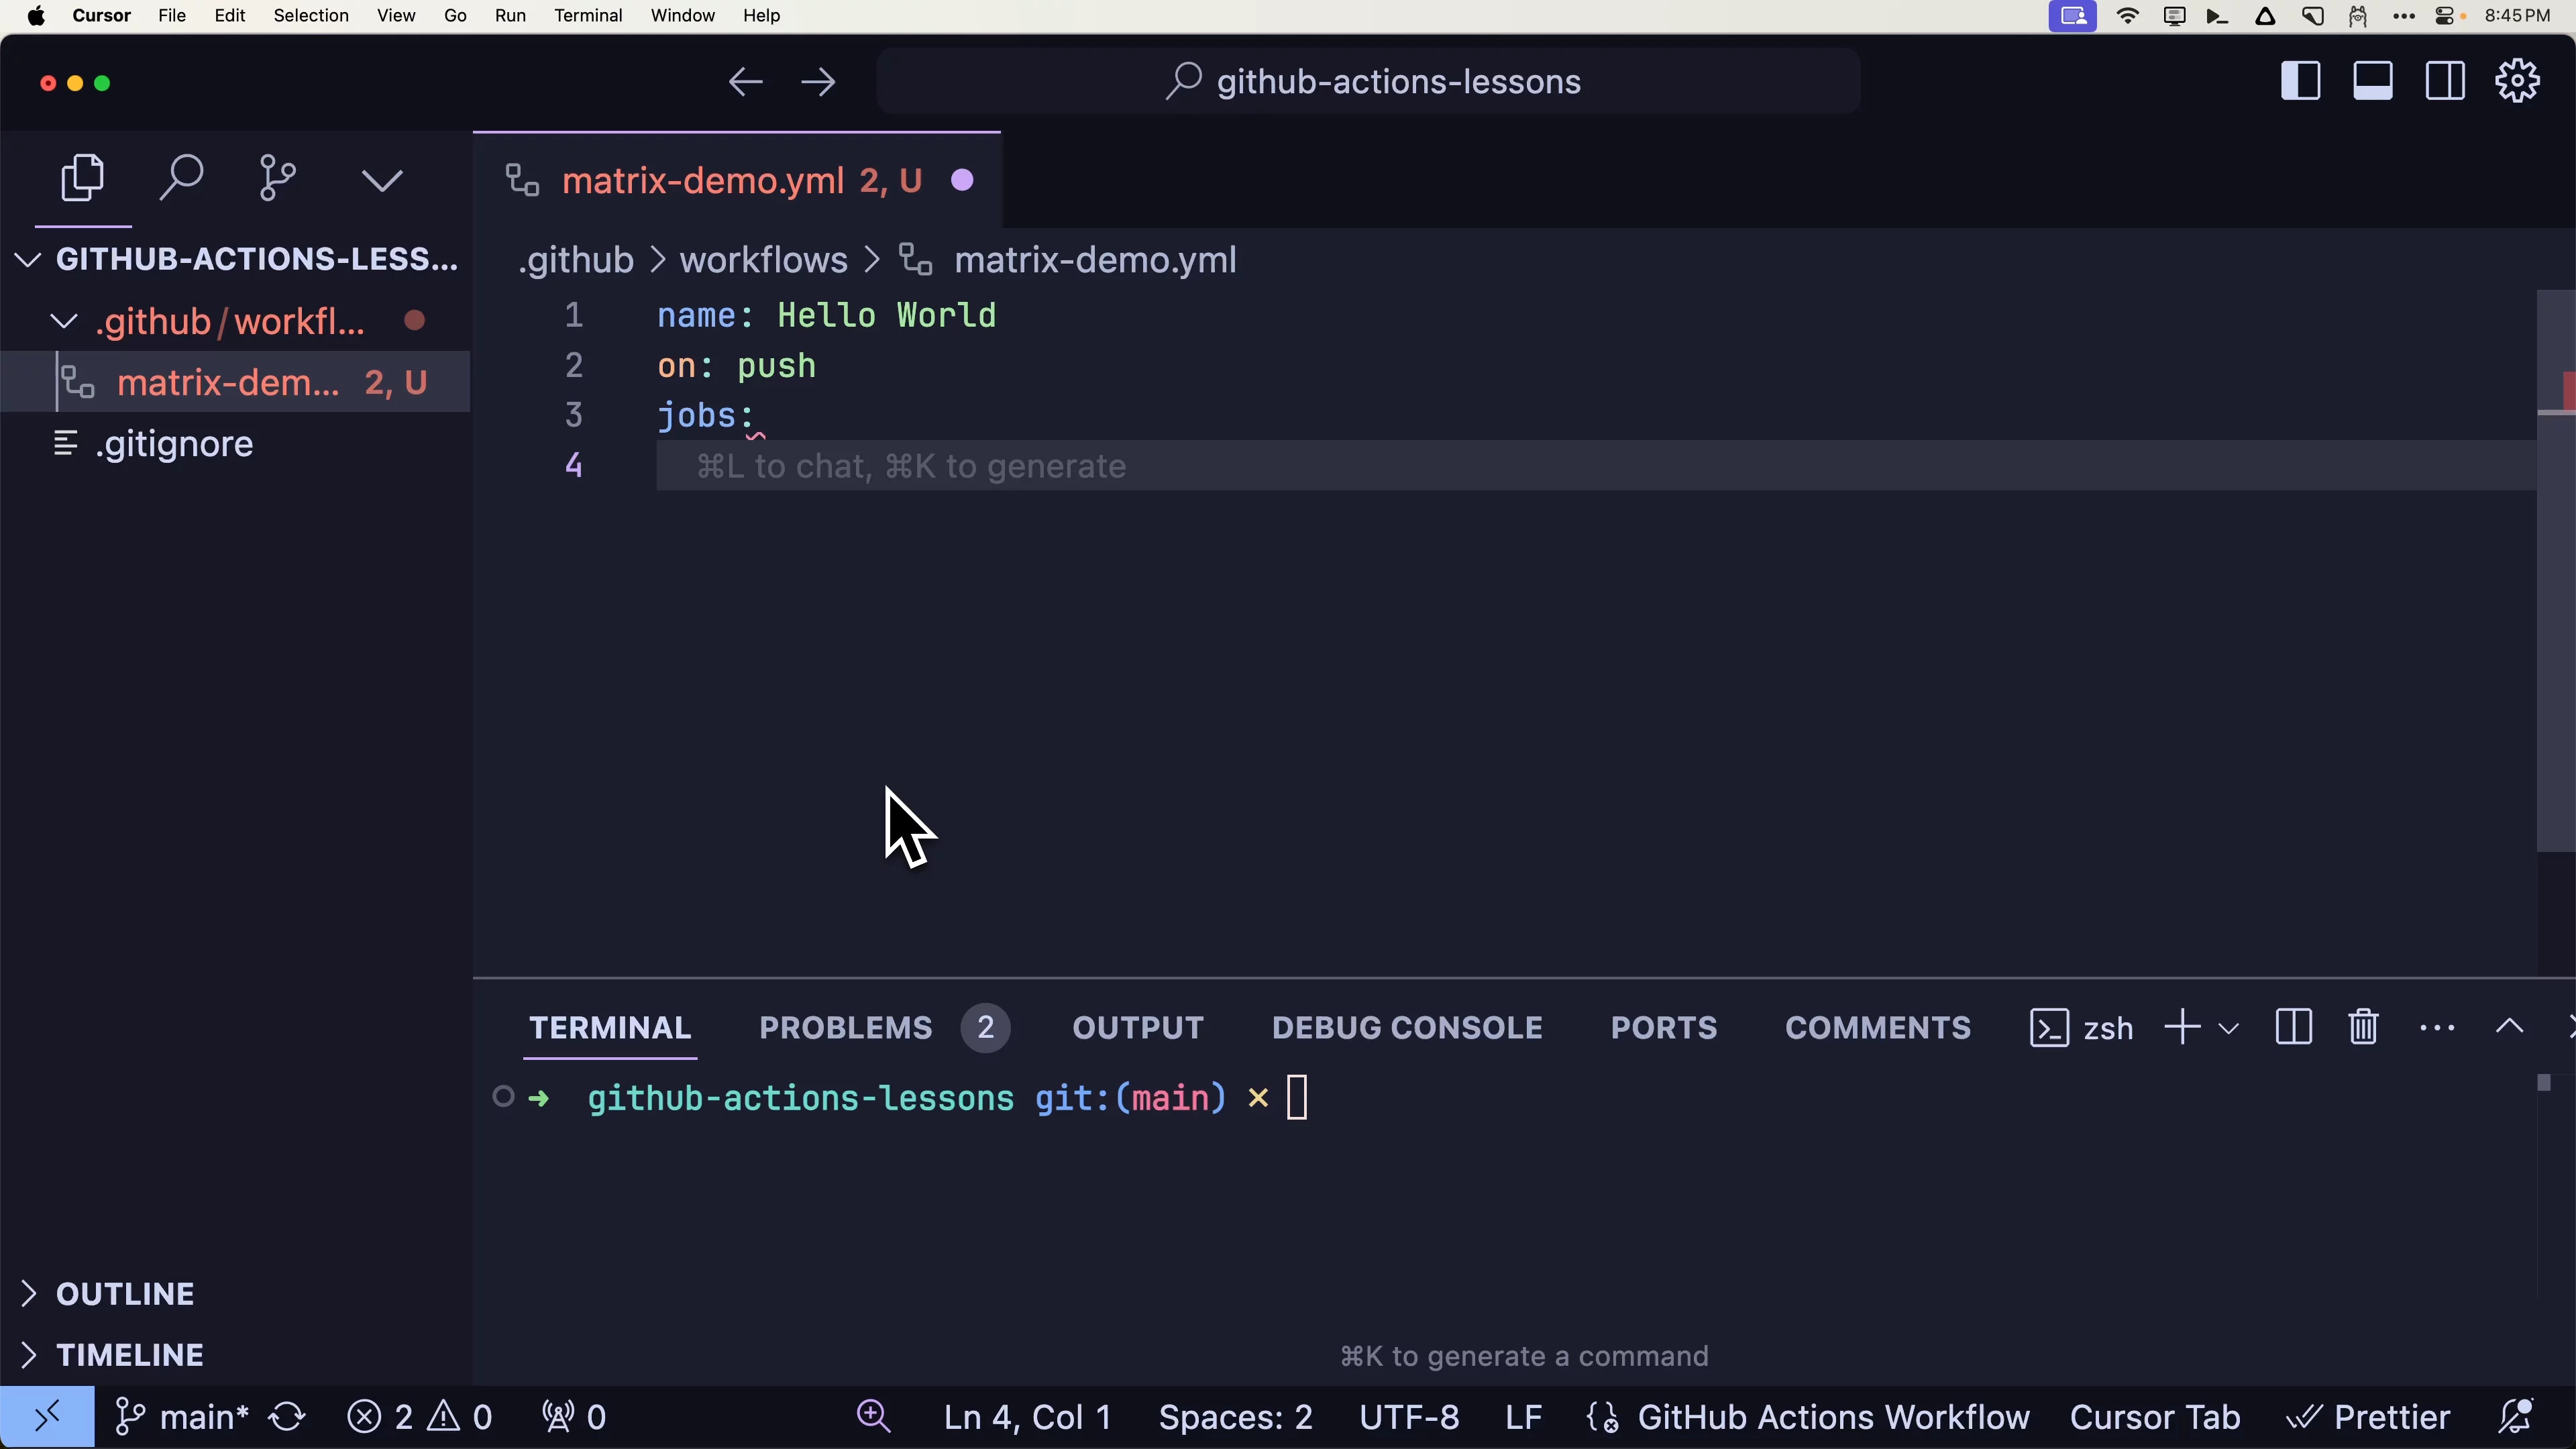Click the settings gear in title bar
This screenshot has height=1449, width=2576.
(x=2517, y=81)
